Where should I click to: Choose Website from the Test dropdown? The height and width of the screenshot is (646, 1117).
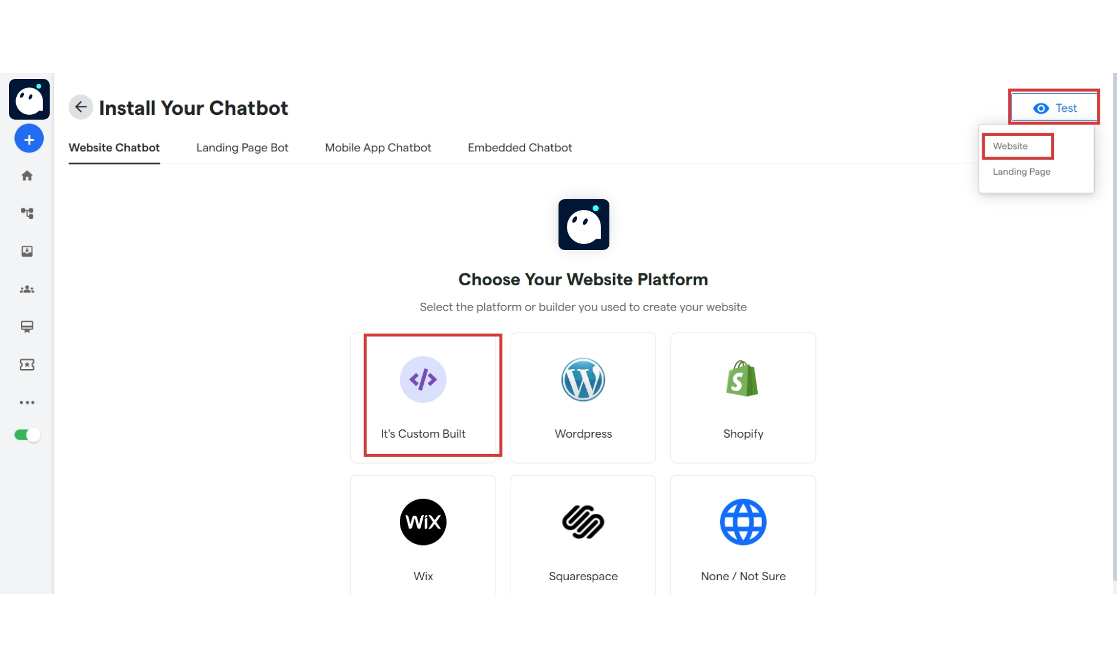(1010, 146)
